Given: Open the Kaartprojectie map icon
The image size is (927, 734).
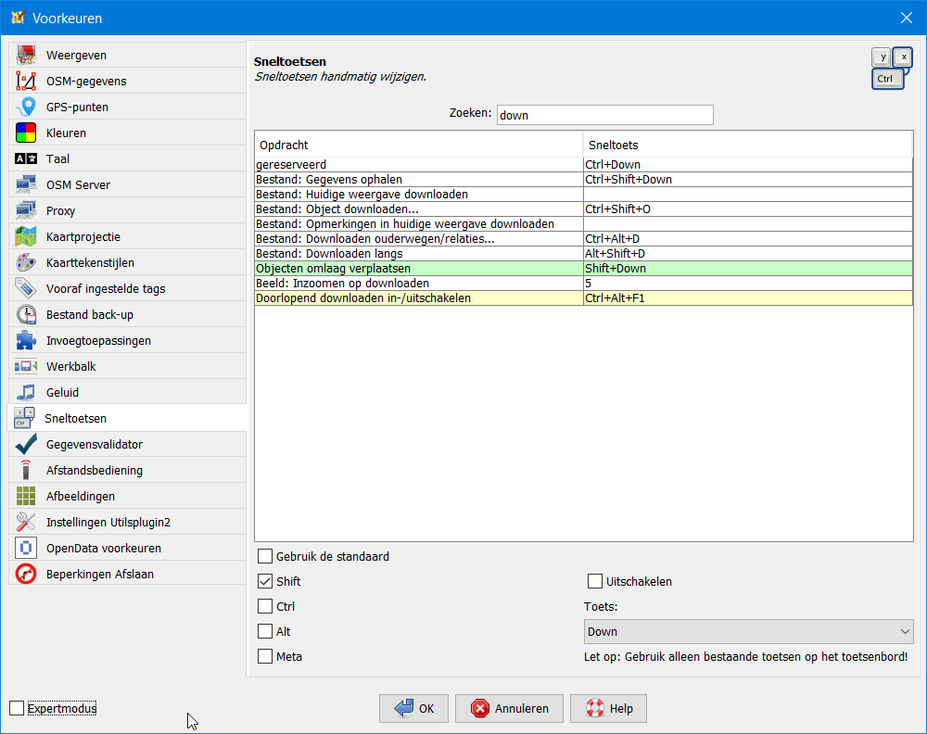Looking at the screenshot, I should [27, 237].
